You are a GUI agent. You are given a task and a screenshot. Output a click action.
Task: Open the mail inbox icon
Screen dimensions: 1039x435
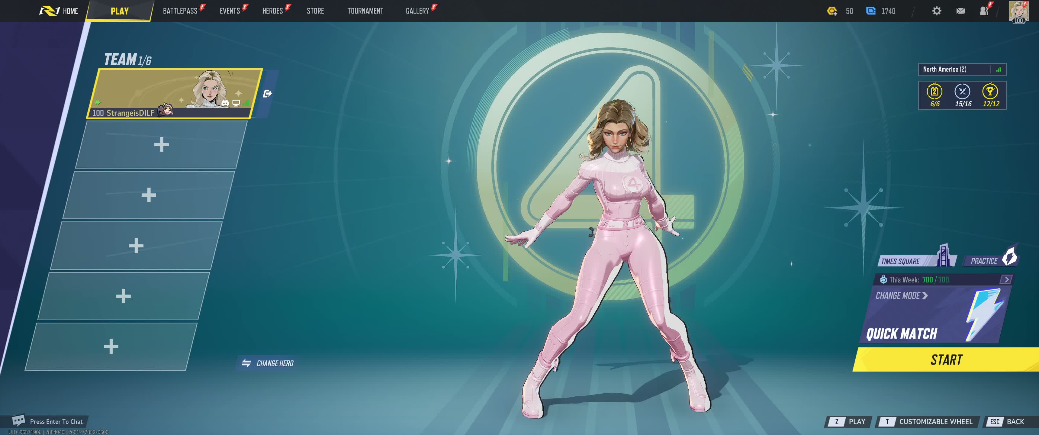click(x=960, y=11)
